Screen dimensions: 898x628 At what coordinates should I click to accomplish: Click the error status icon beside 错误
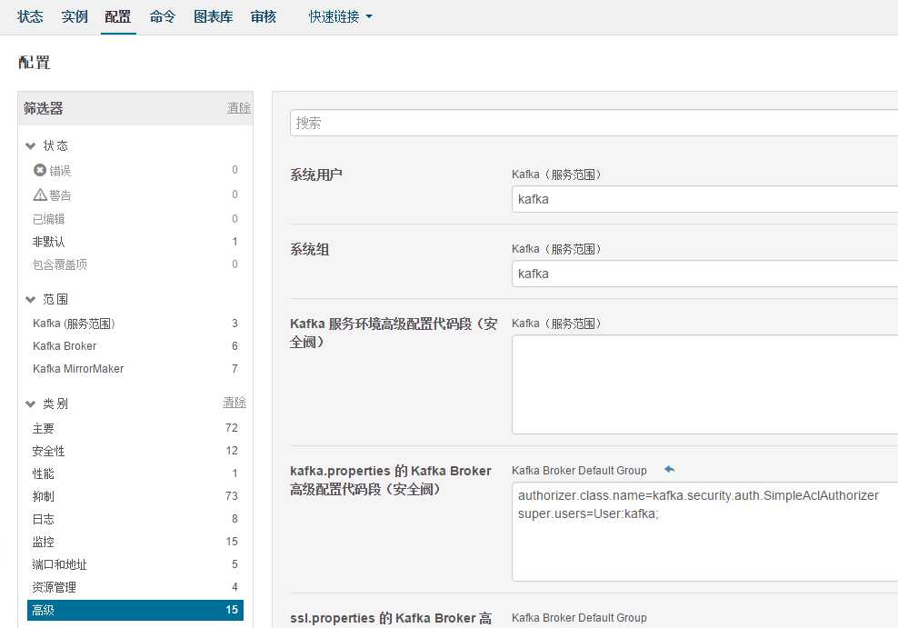point(39,170)
